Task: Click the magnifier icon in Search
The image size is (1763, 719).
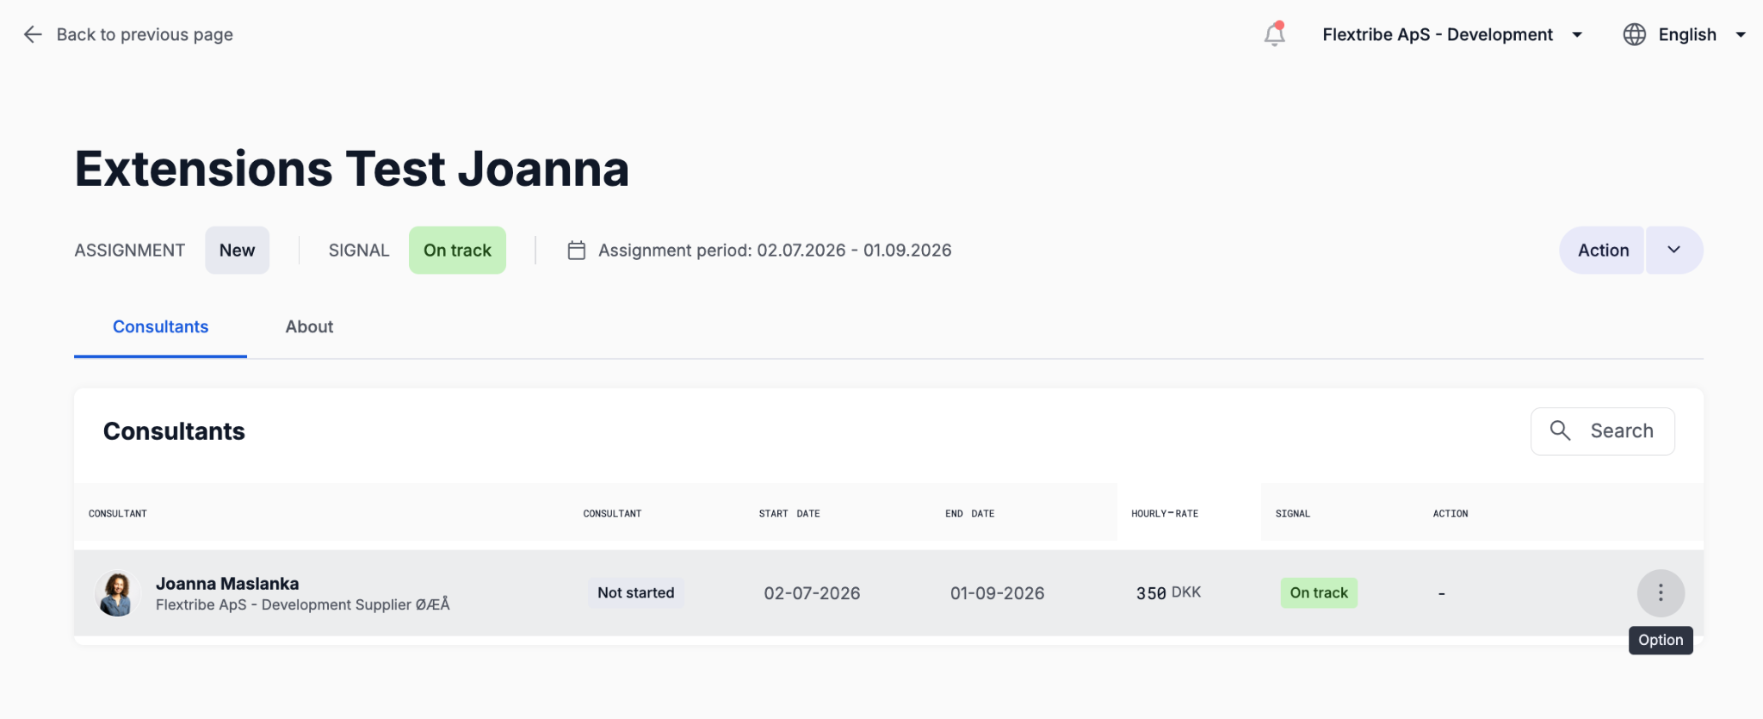Action: (1560, 431)
